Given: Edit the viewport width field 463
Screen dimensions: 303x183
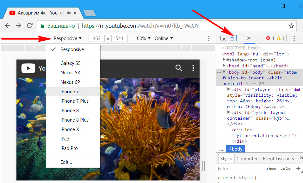Looking at the screenshot, I should pyautogui.click(x=96, y=38).
